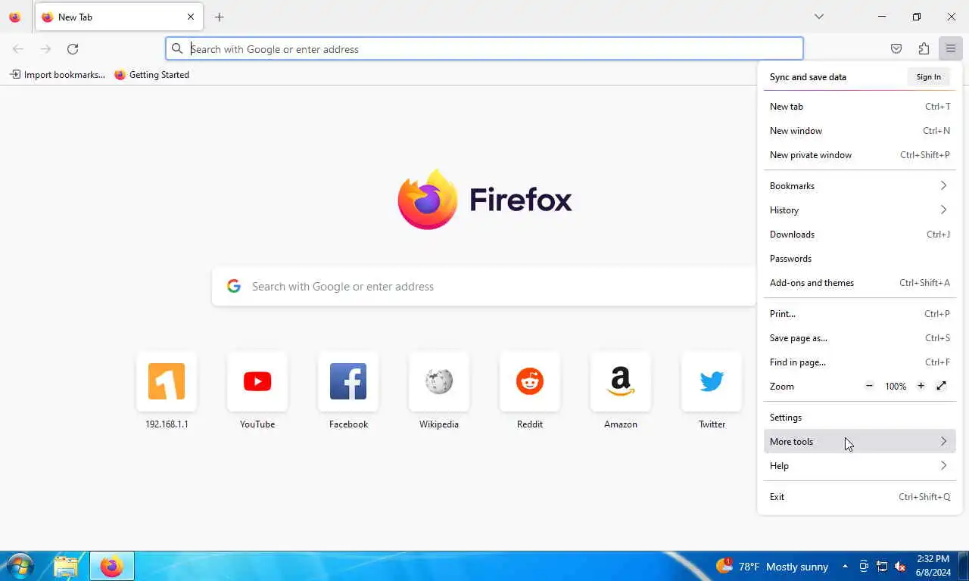The height and width of the screenshot is (581, 969).
Task: Close the New Tab tab
Action: pyautogui.click(x=191, y=17)
